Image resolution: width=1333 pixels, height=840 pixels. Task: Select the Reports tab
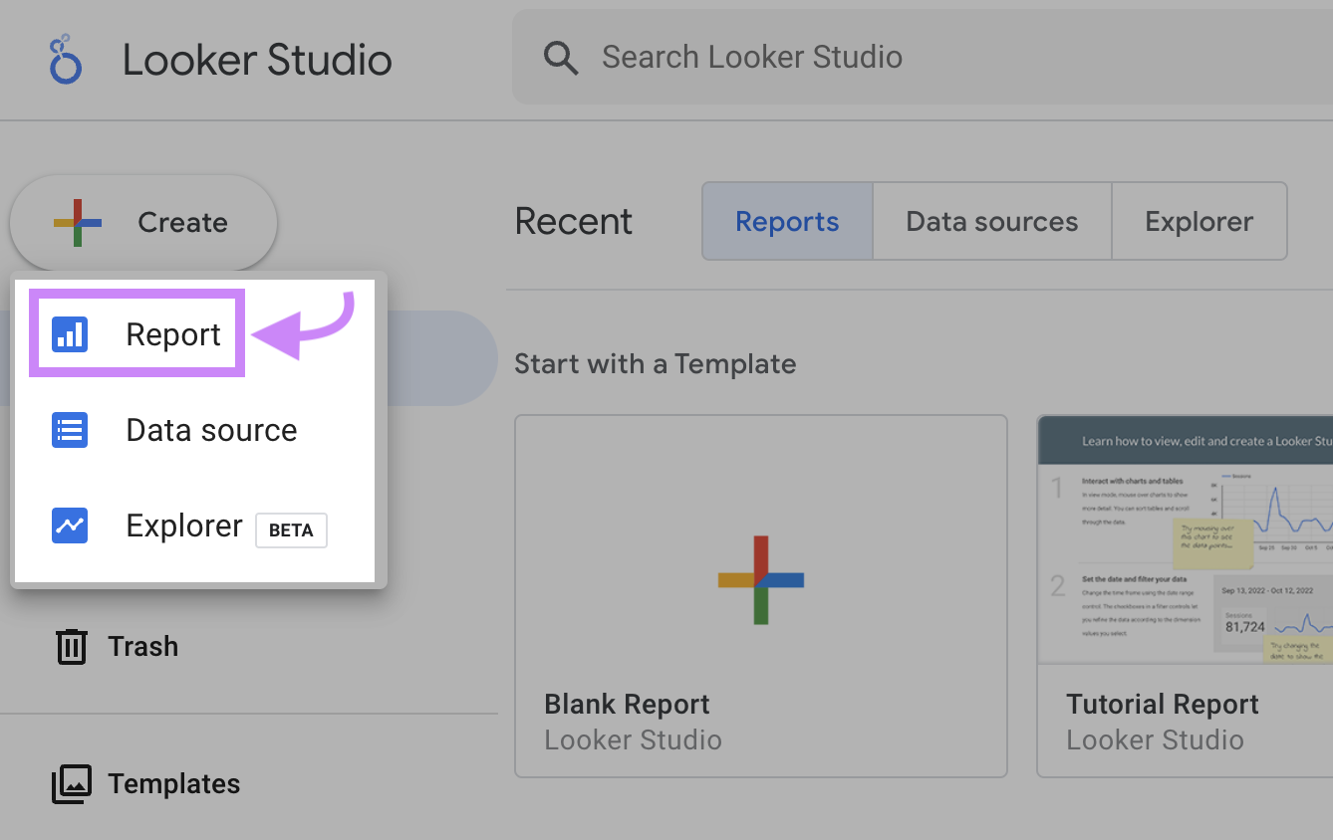pyautogui.click(x=786, y=221)
